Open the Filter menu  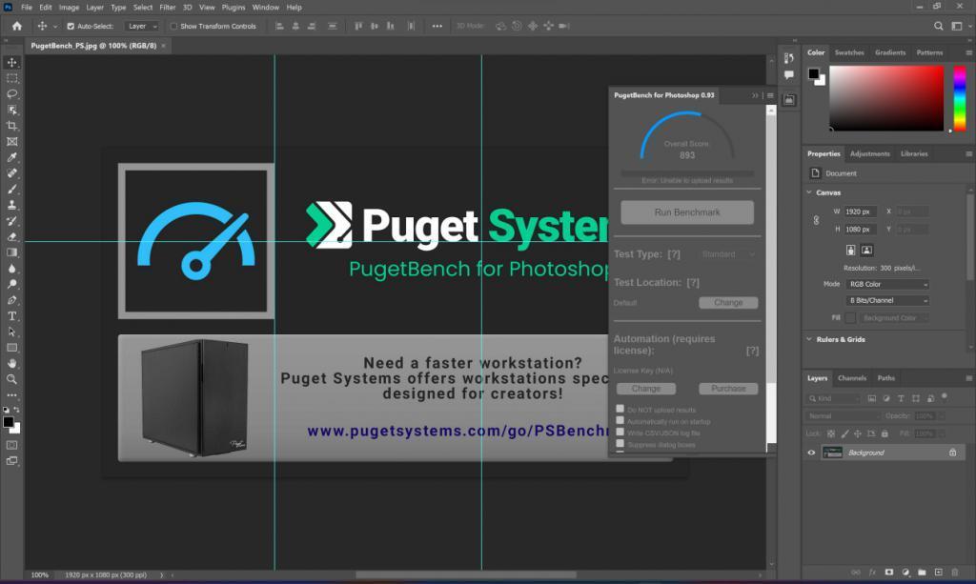click(168, 8)
